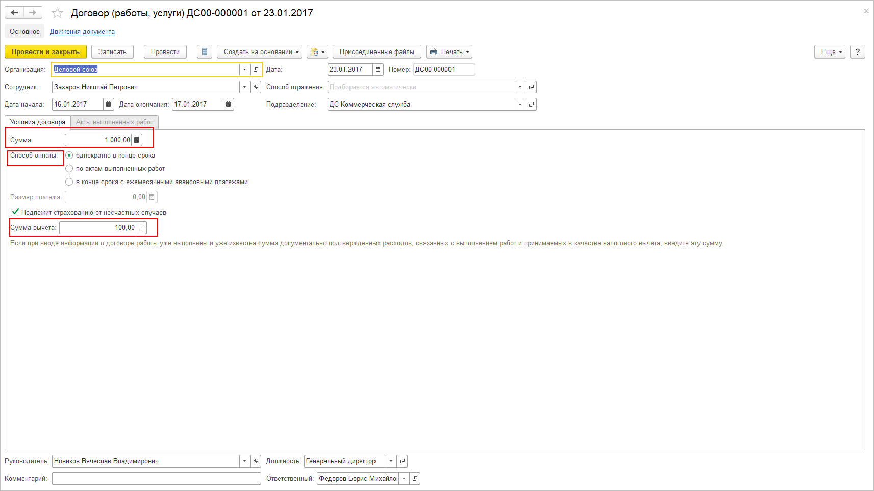Open Присоединенные файлы
The image size is (874, 491).
click(377, 51)
